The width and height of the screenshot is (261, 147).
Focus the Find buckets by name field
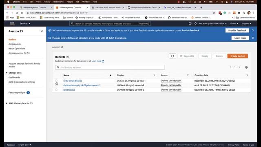110,67
